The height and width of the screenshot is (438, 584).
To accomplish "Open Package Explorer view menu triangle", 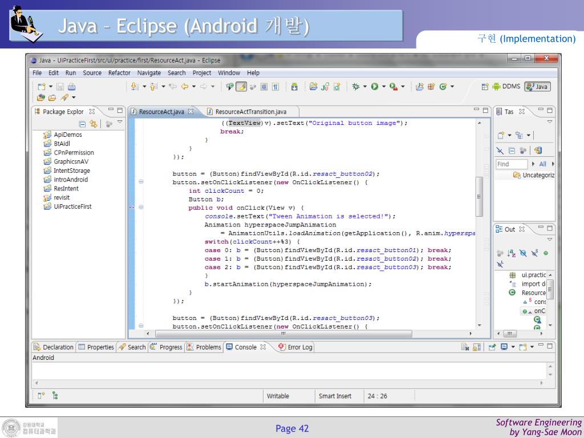I will coord(120,122).
